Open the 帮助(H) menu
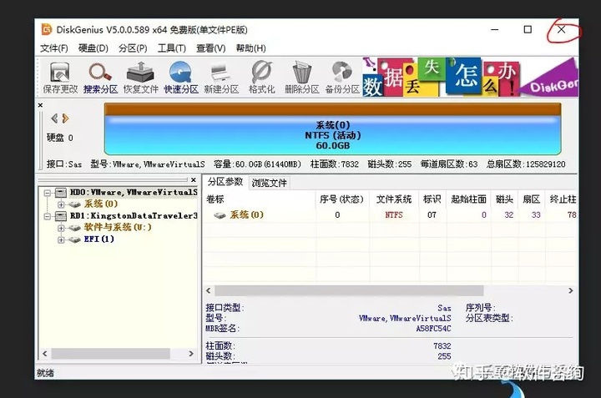Viewport: 601px width, 398px height. [x=250, y=48]
